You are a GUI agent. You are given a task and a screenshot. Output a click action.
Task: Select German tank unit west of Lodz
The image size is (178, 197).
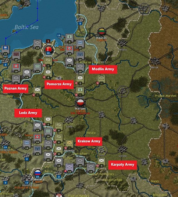(48, 132)
